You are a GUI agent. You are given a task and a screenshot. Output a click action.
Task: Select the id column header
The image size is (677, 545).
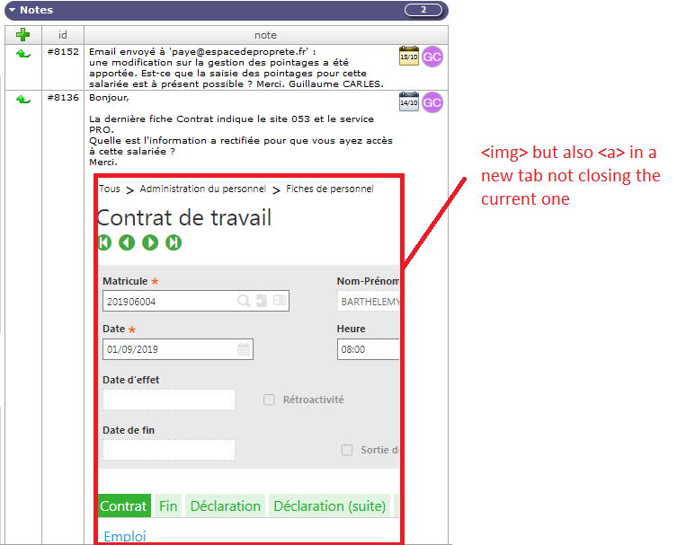point(63,35)
